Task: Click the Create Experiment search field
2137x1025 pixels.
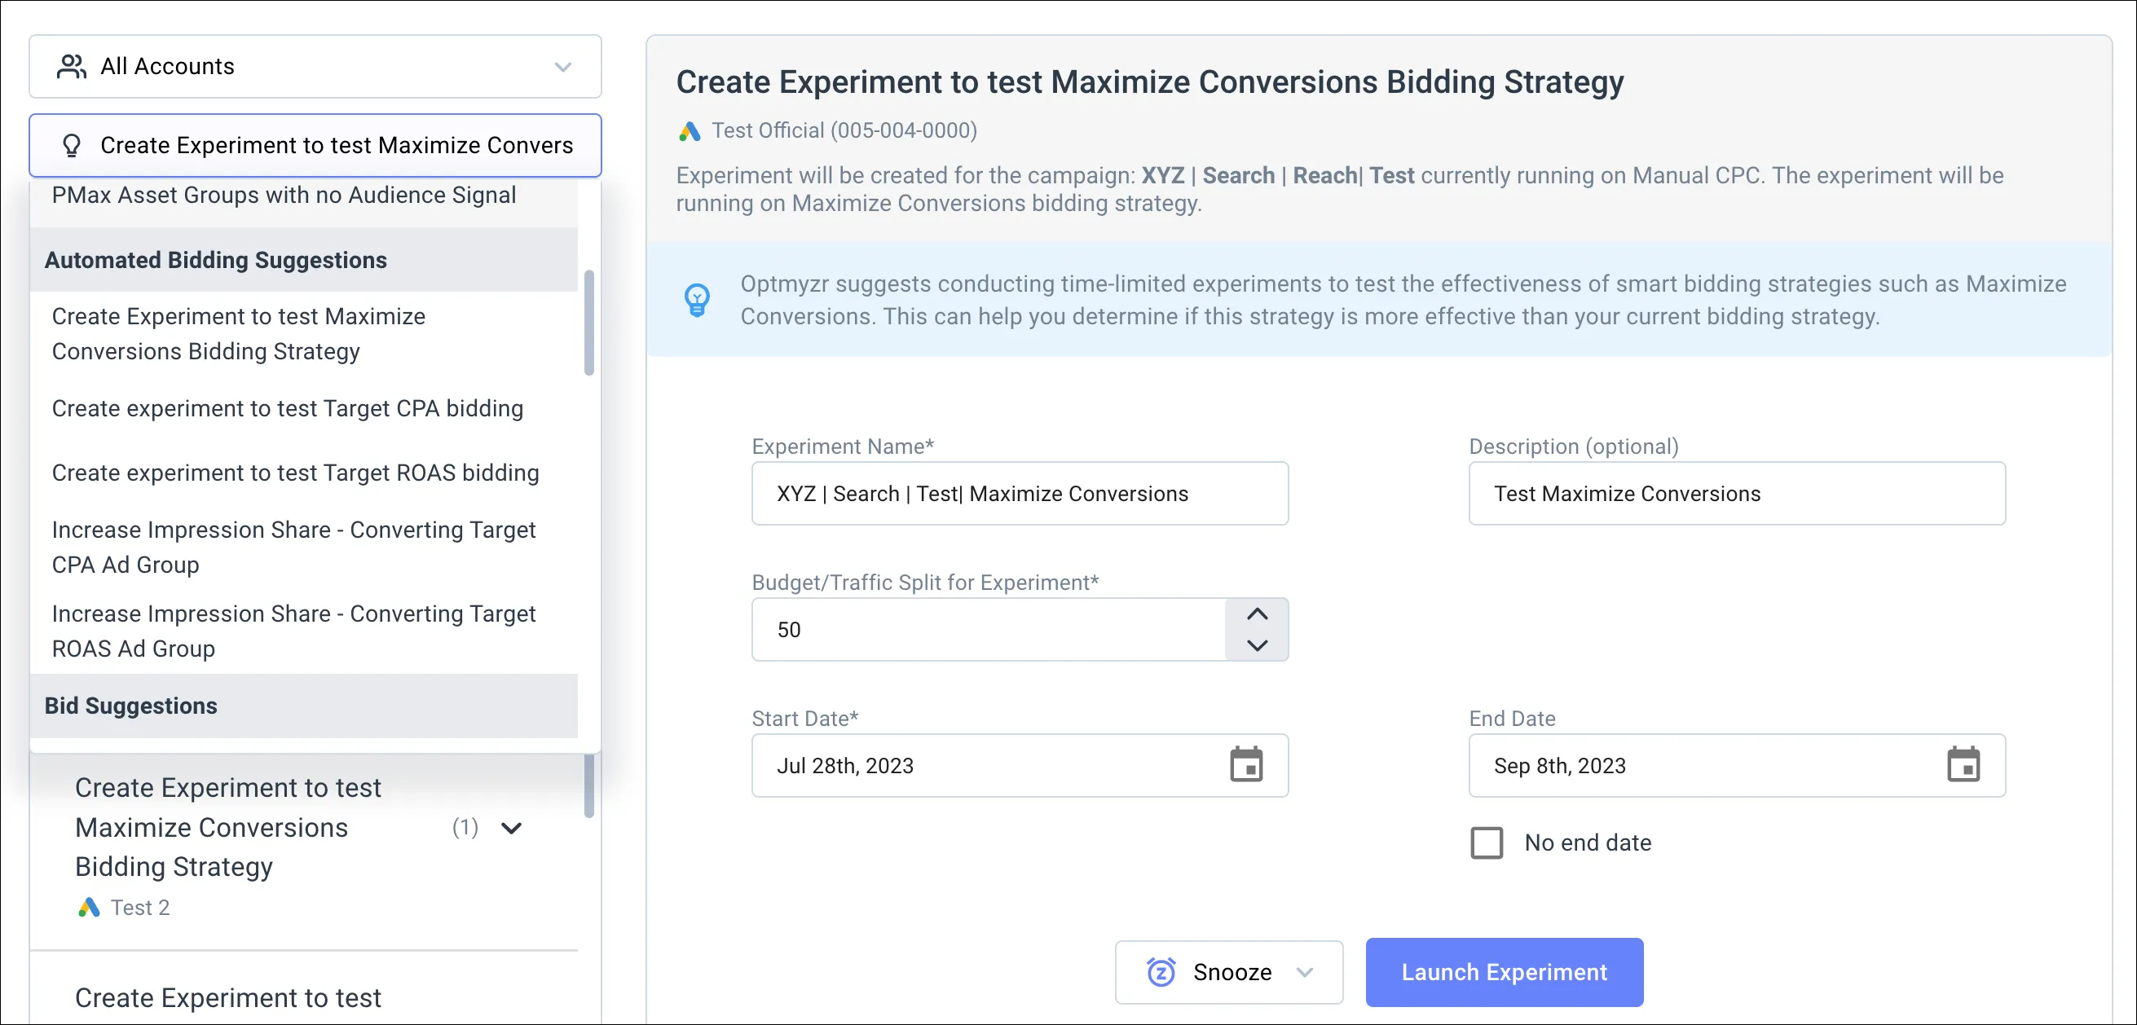Action: tap(315, 146)
